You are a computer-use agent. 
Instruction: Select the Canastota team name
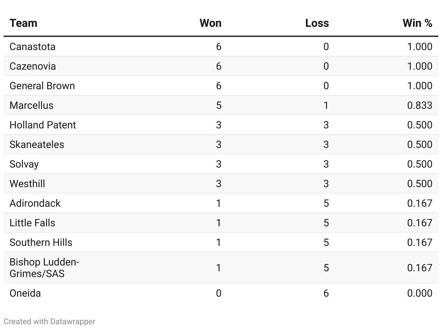coord(33,46)
